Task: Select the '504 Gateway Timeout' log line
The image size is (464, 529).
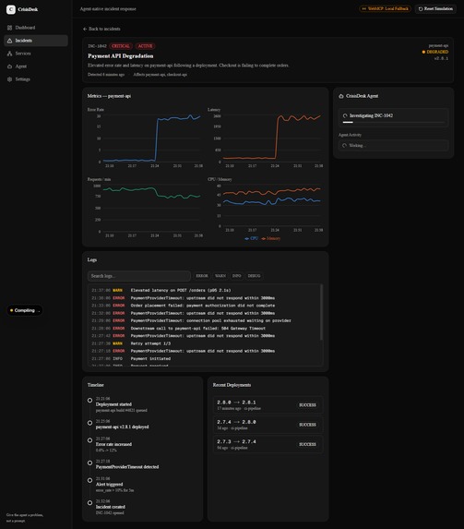Action: [x=204, y=328]
